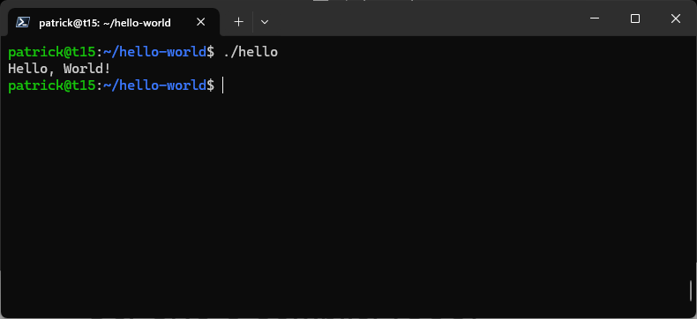Maximize the terminal window
Viewport: 697px width, 319px height.
[x=635, y=19]
